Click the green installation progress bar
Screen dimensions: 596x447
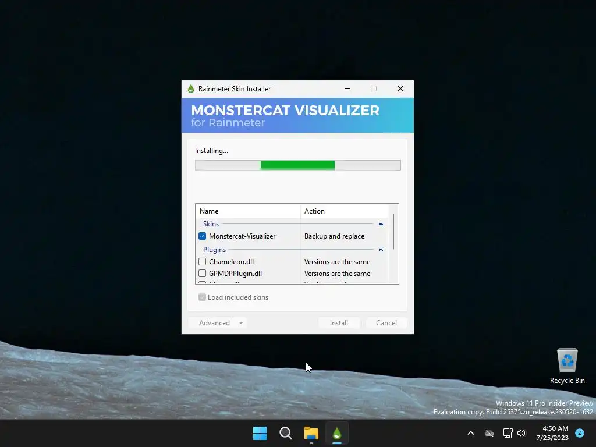[297, 165]
